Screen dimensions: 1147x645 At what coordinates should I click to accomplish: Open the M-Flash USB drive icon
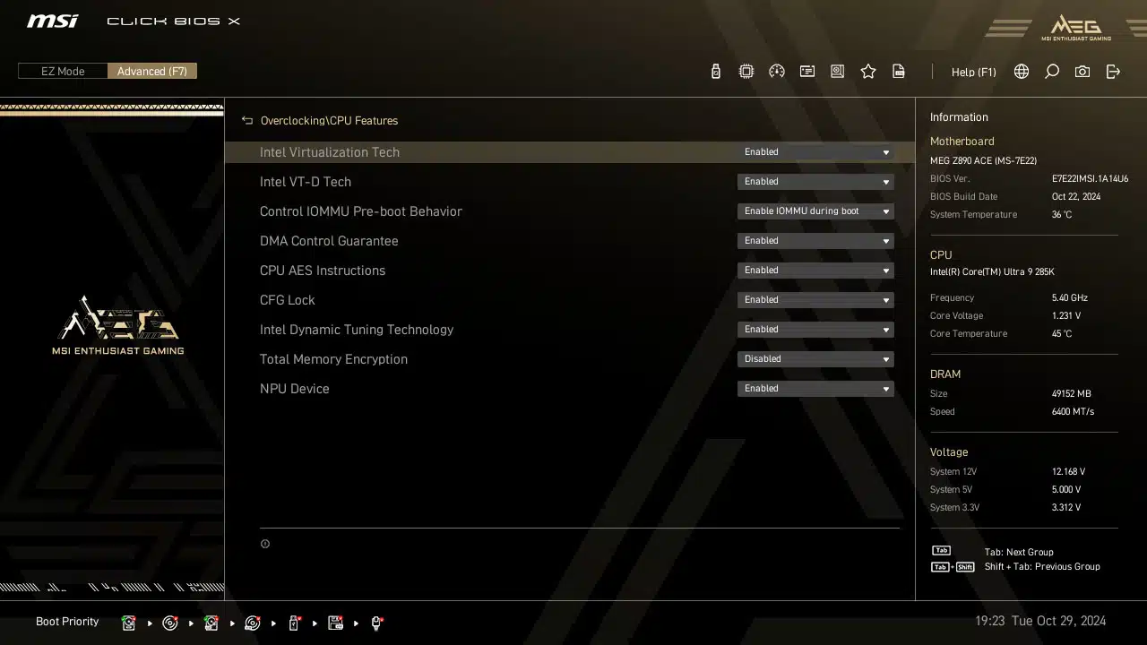click(x=715, y=72)
